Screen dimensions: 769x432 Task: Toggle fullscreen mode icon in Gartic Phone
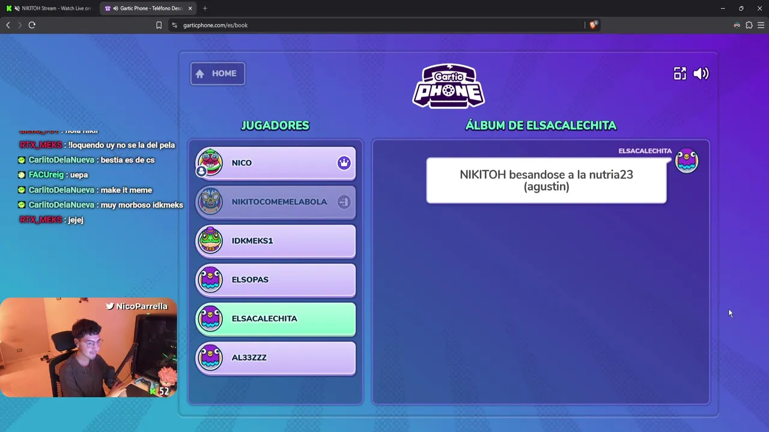(679, 73)
